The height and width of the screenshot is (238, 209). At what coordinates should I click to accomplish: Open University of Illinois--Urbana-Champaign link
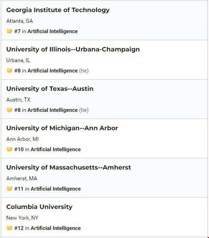point(73,49)
